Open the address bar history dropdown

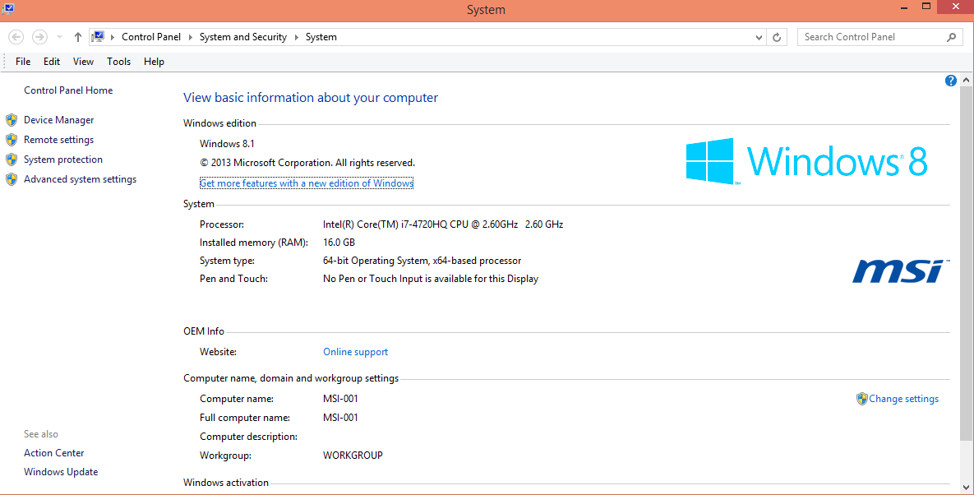pos(759,37)
